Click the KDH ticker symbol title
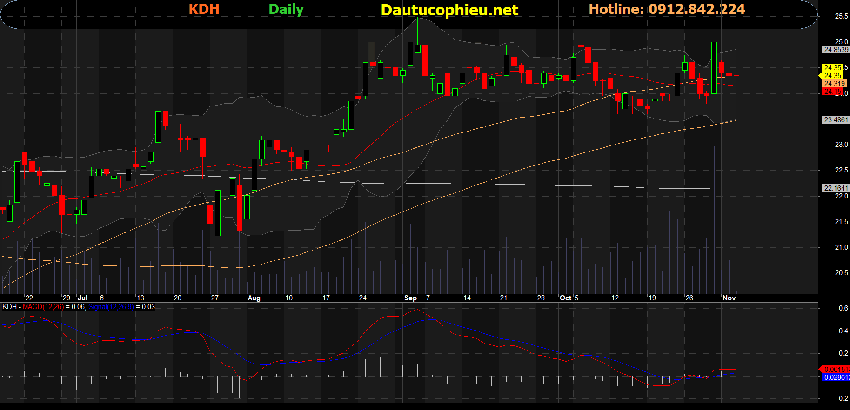The width and height of the screenshot is (850, 410). pos(204,9)
